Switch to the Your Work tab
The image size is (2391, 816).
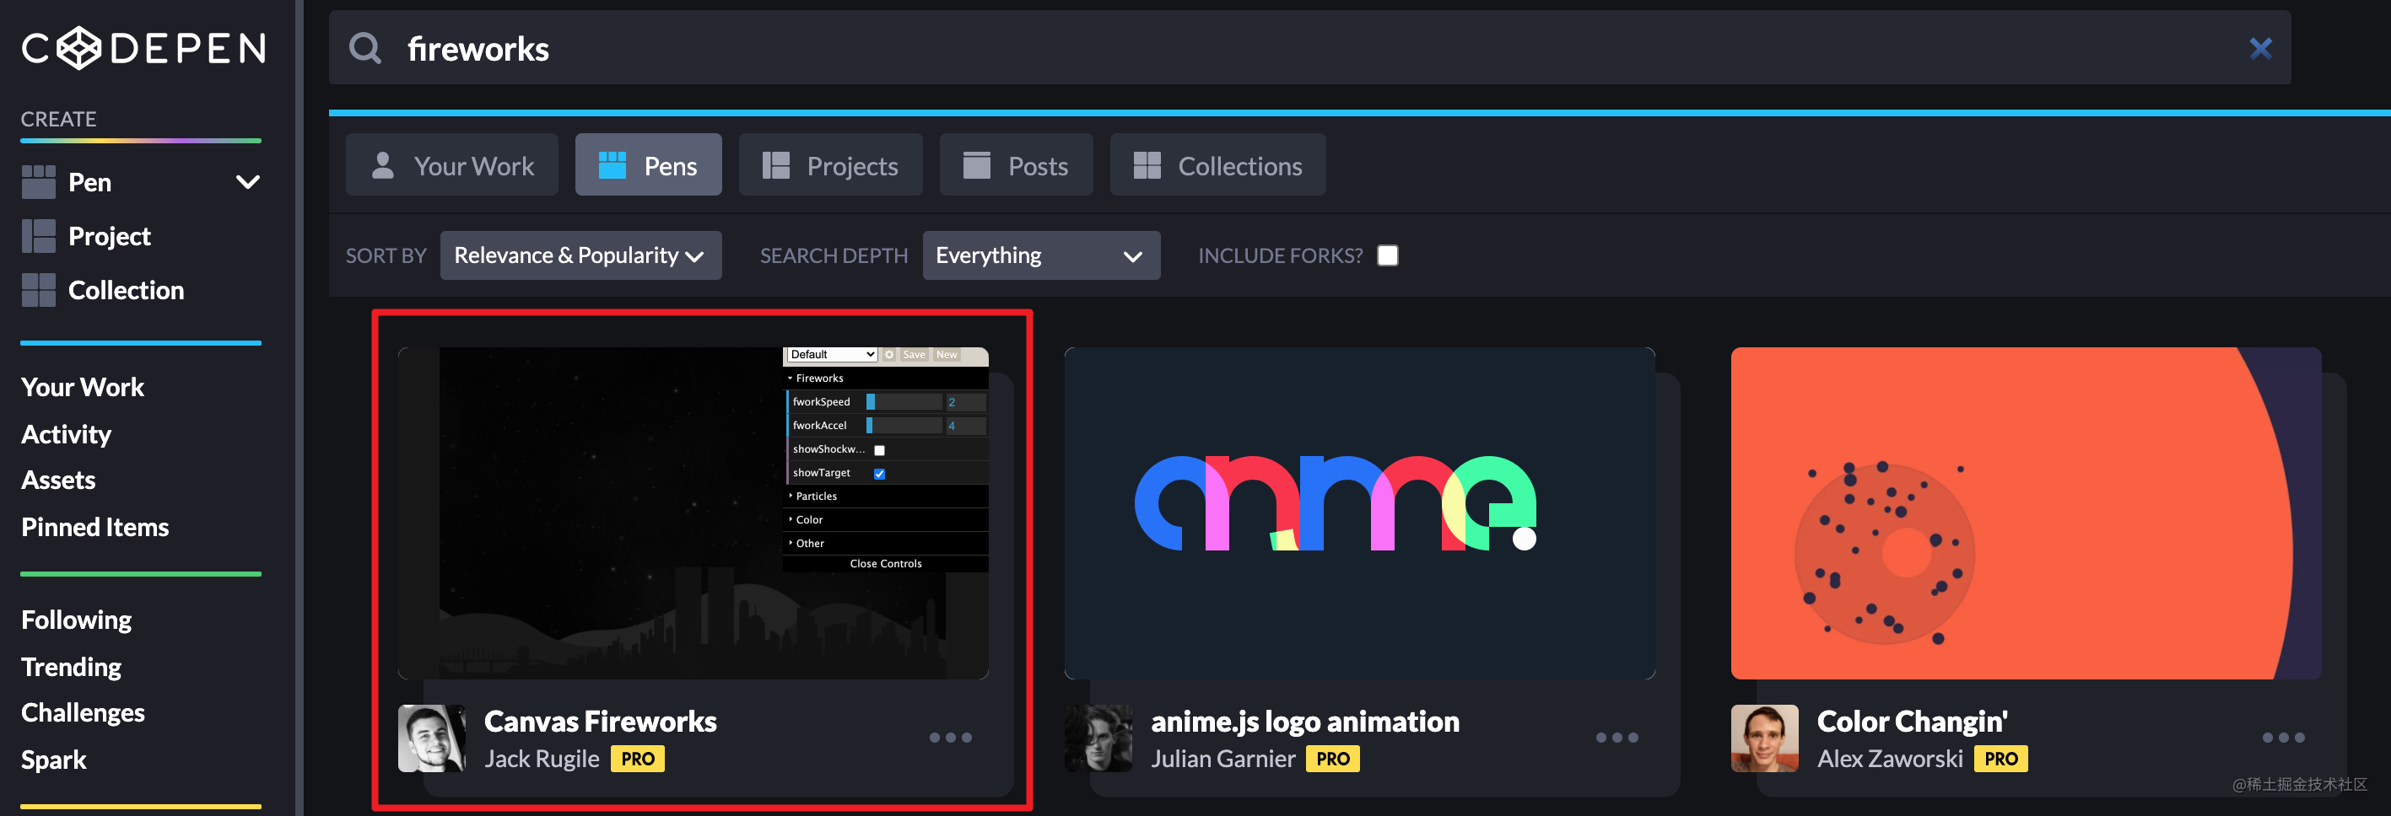coord(452,165)
